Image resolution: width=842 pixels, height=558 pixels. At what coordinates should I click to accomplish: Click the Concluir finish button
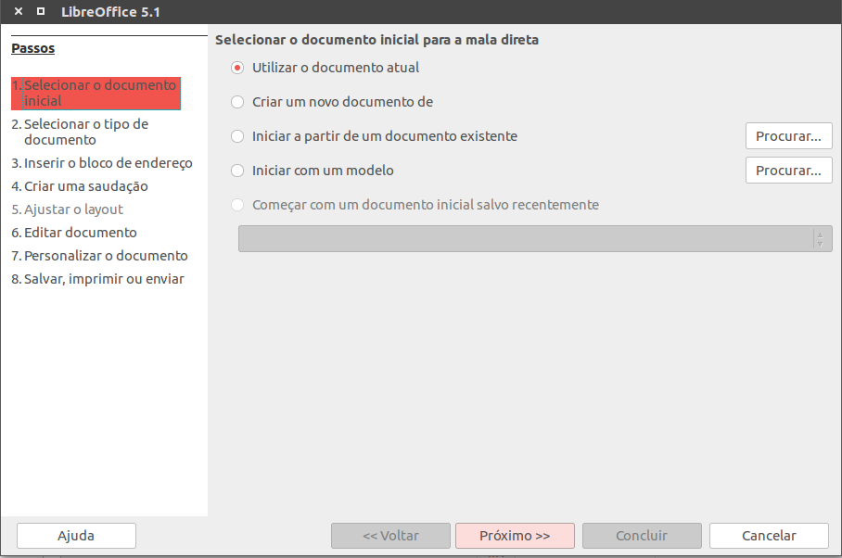tap(642, 536)
